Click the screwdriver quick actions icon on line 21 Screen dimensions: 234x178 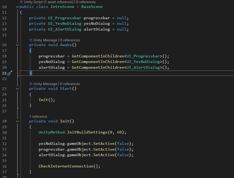(10, 73)
